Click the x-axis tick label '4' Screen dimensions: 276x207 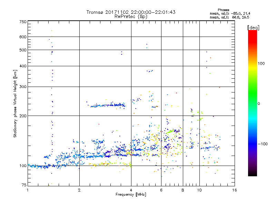pos(131,190)
